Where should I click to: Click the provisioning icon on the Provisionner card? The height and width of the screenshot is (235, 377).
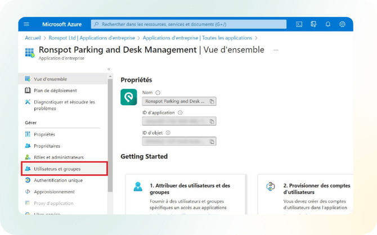tap(271, 187)
